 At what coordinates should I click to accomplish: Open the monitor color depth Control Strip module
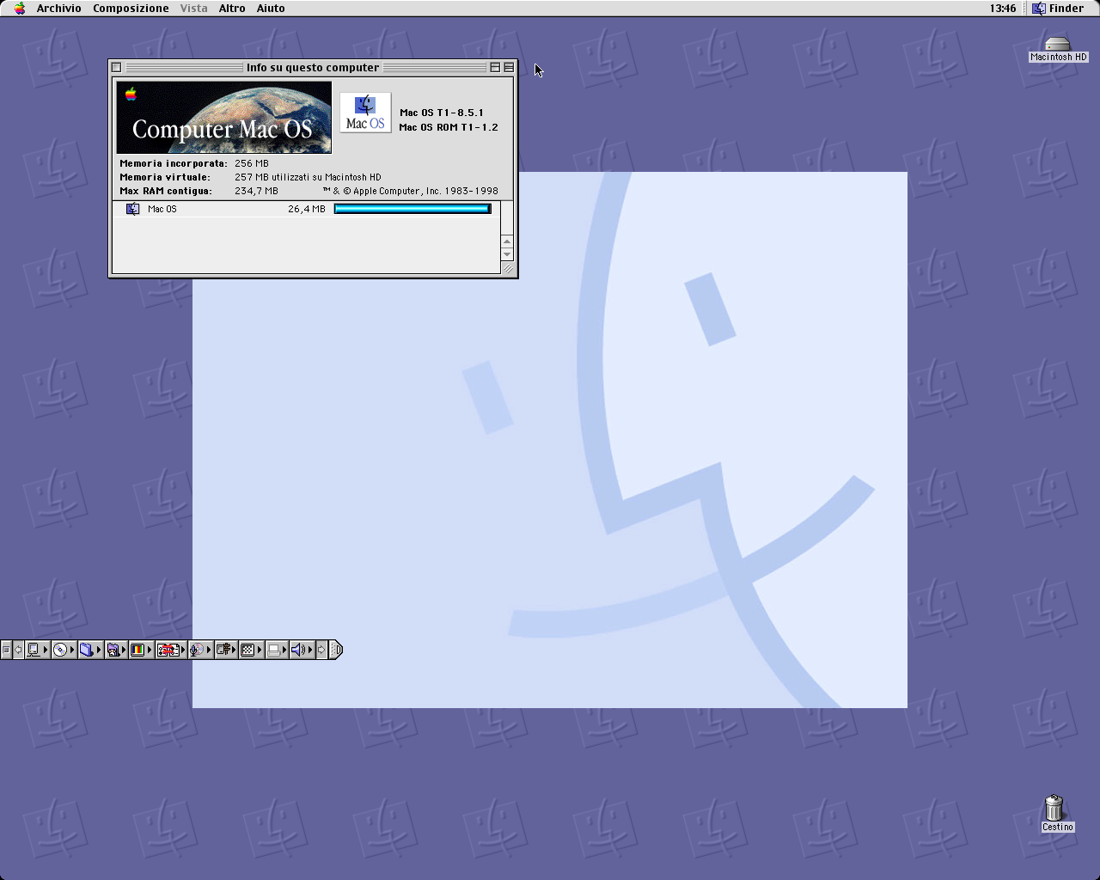pyautogui.click(x=141, y=650)
